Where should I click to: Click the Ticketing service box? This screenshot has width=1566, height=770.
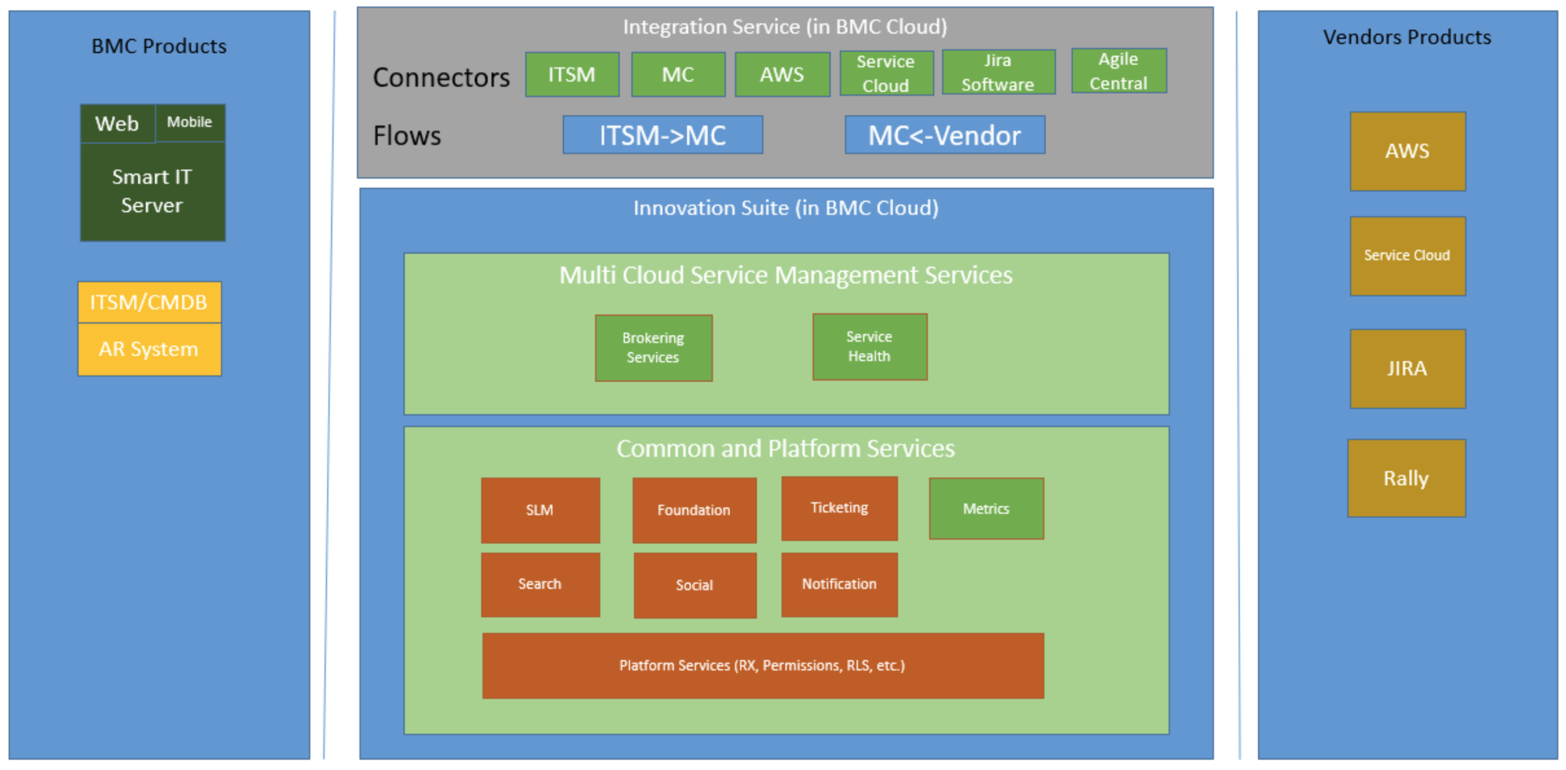coord(839,508)
